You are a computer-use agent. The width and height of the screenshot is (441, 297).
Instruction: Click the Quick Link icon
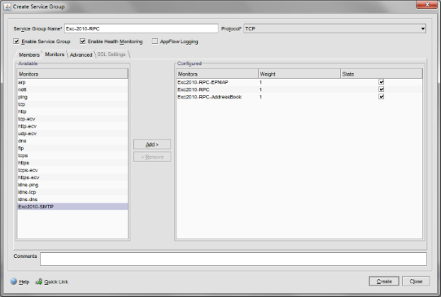coord(39,282)
